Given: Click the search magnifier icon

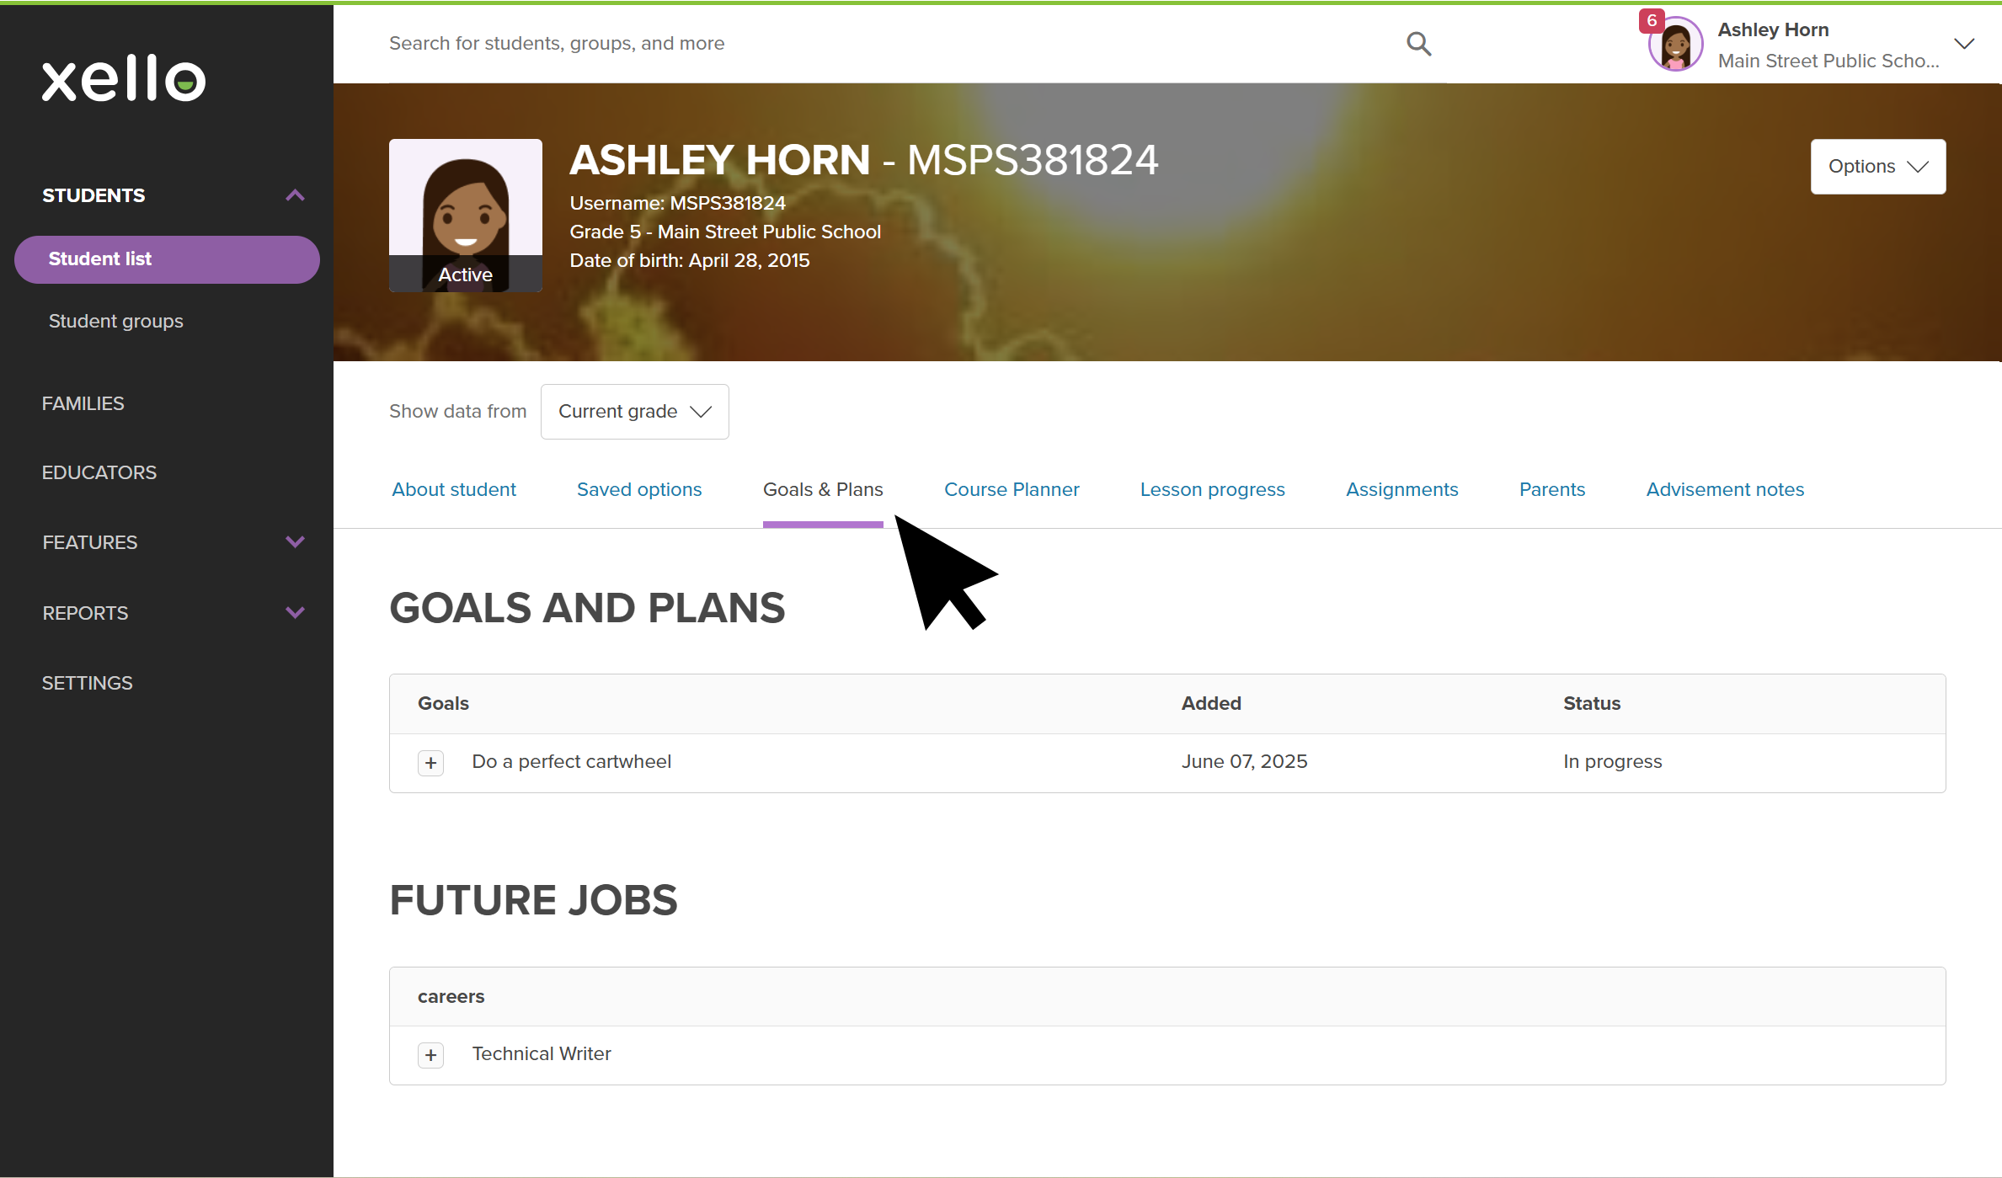Looking at the screenshot, I should (1419, 43).
